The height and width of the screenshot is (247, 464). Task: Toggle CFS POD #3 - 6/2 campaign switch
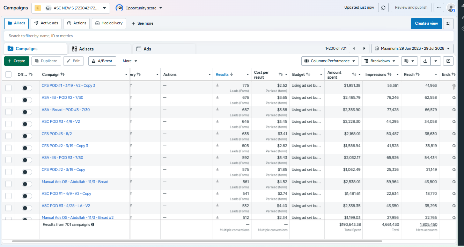[27, 136]
